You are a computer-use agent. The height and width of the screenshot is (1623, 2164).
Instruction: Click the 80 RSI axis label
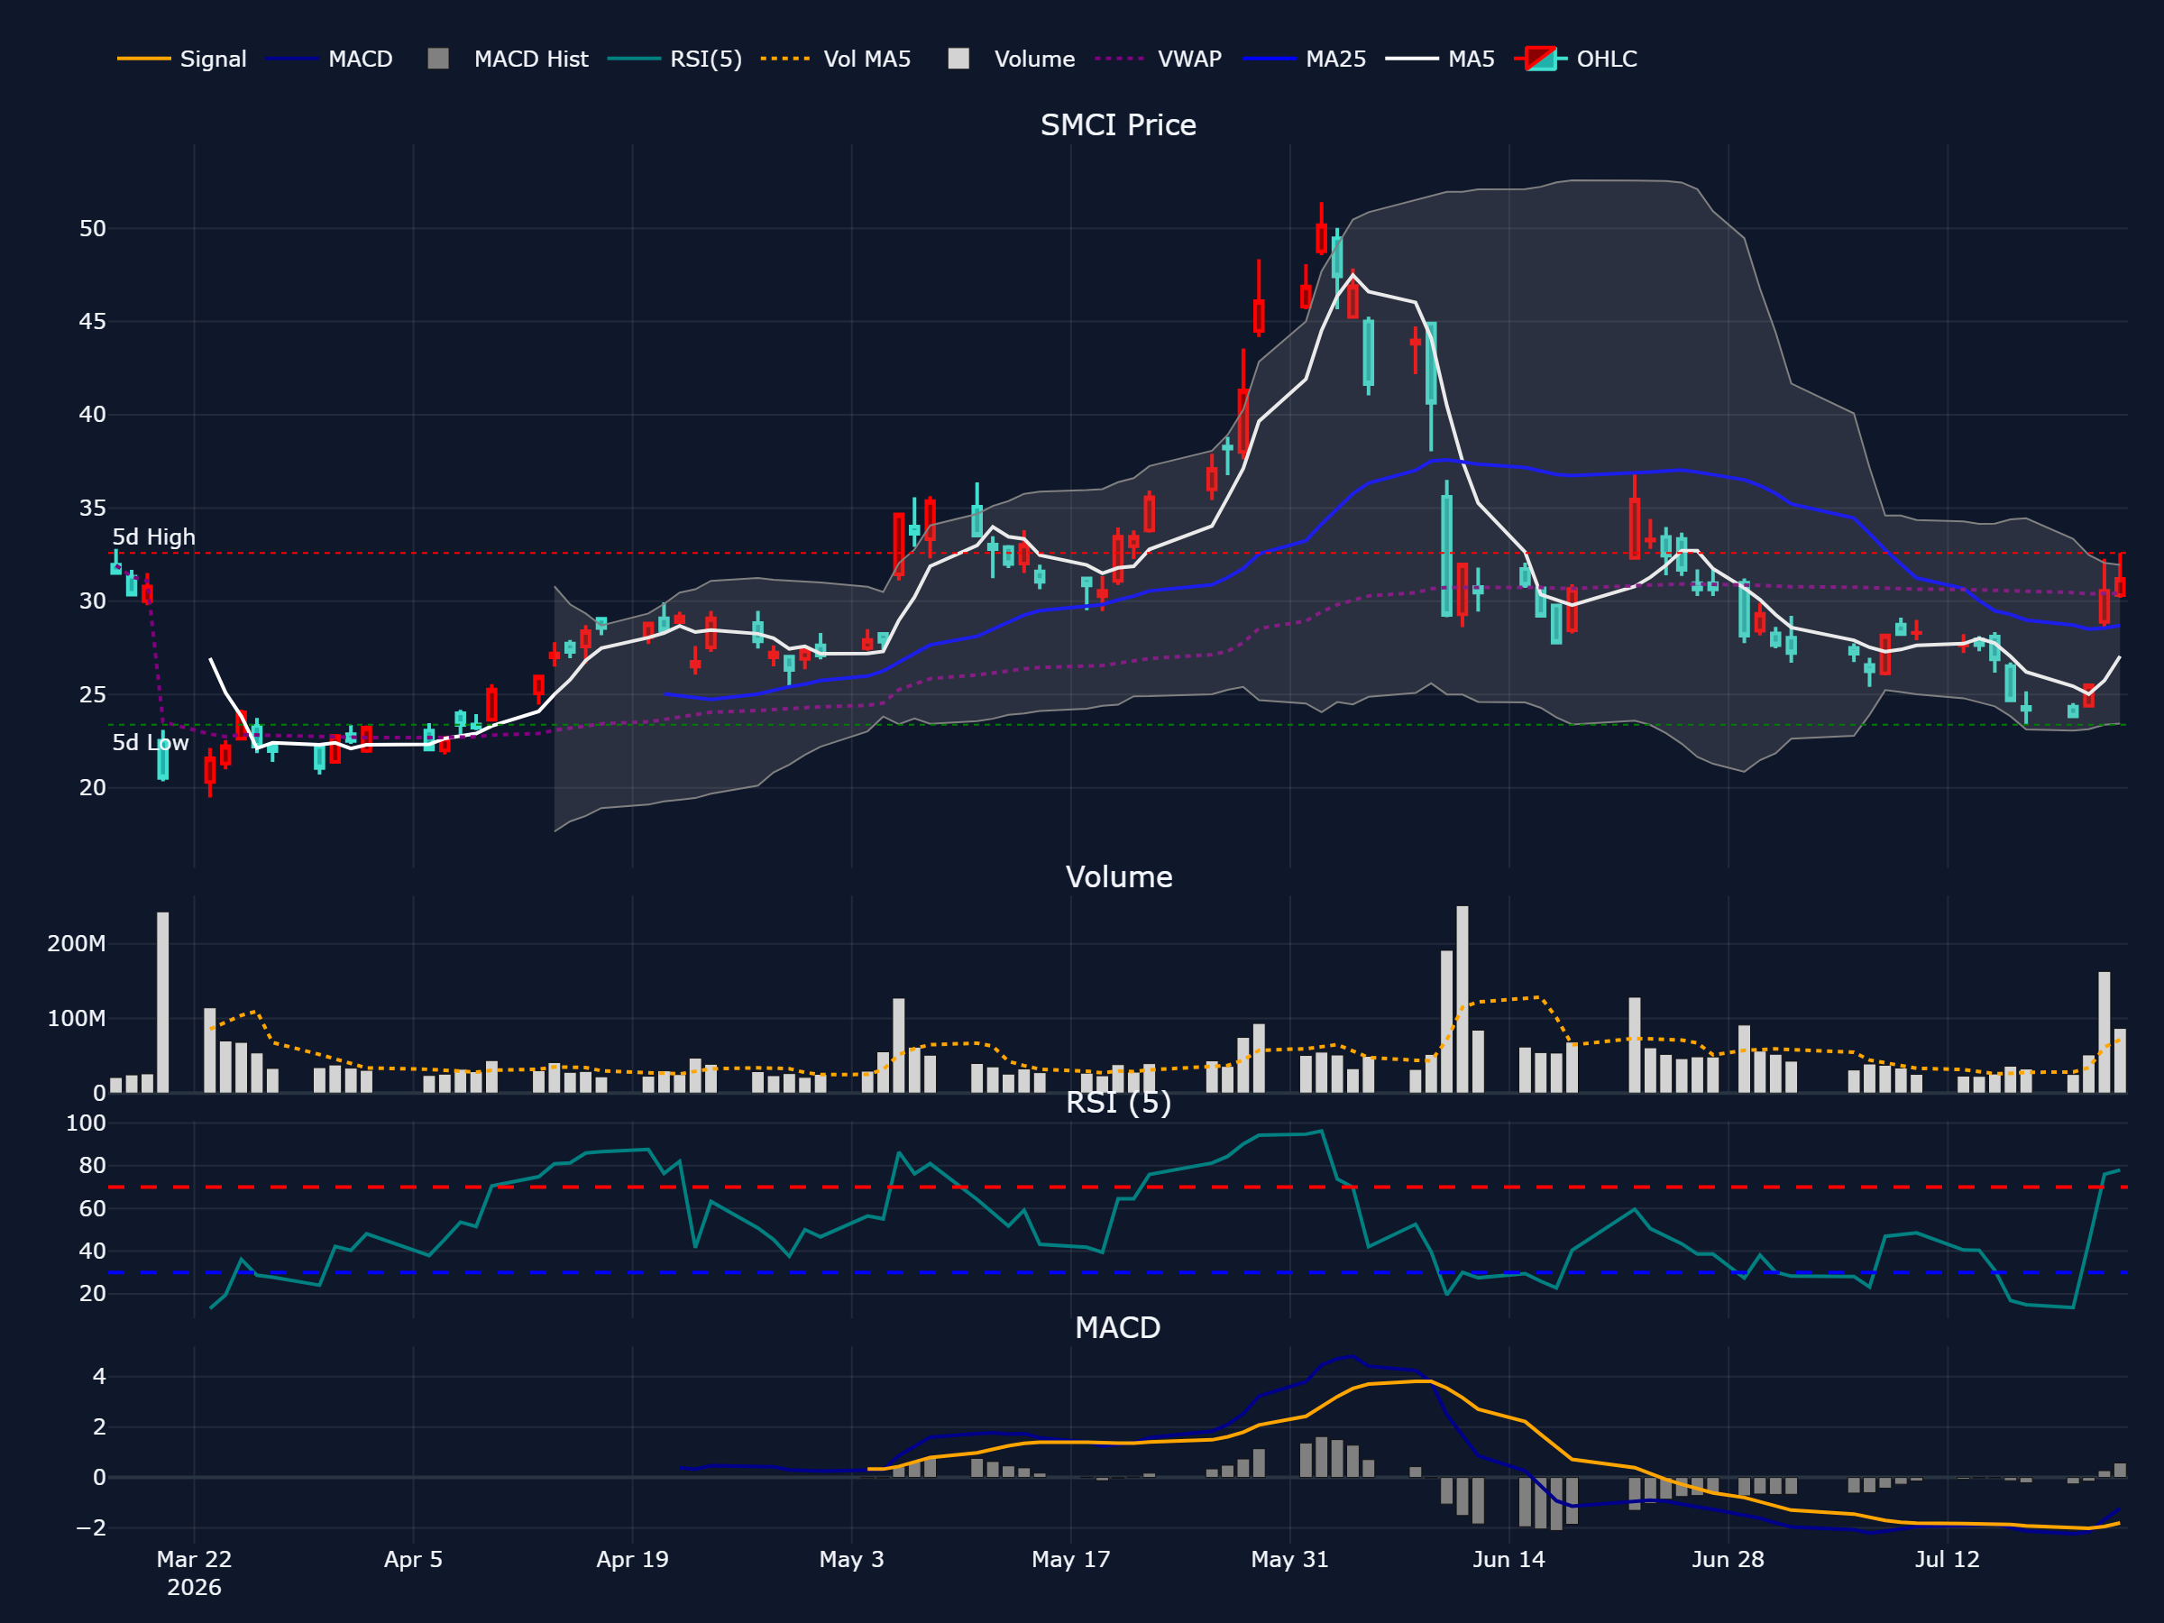click(92, 1165)
